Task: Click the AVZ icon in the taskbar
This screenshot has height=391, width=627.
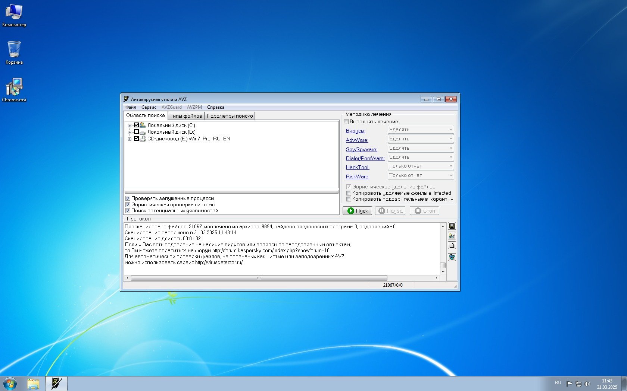Action: 56,383
